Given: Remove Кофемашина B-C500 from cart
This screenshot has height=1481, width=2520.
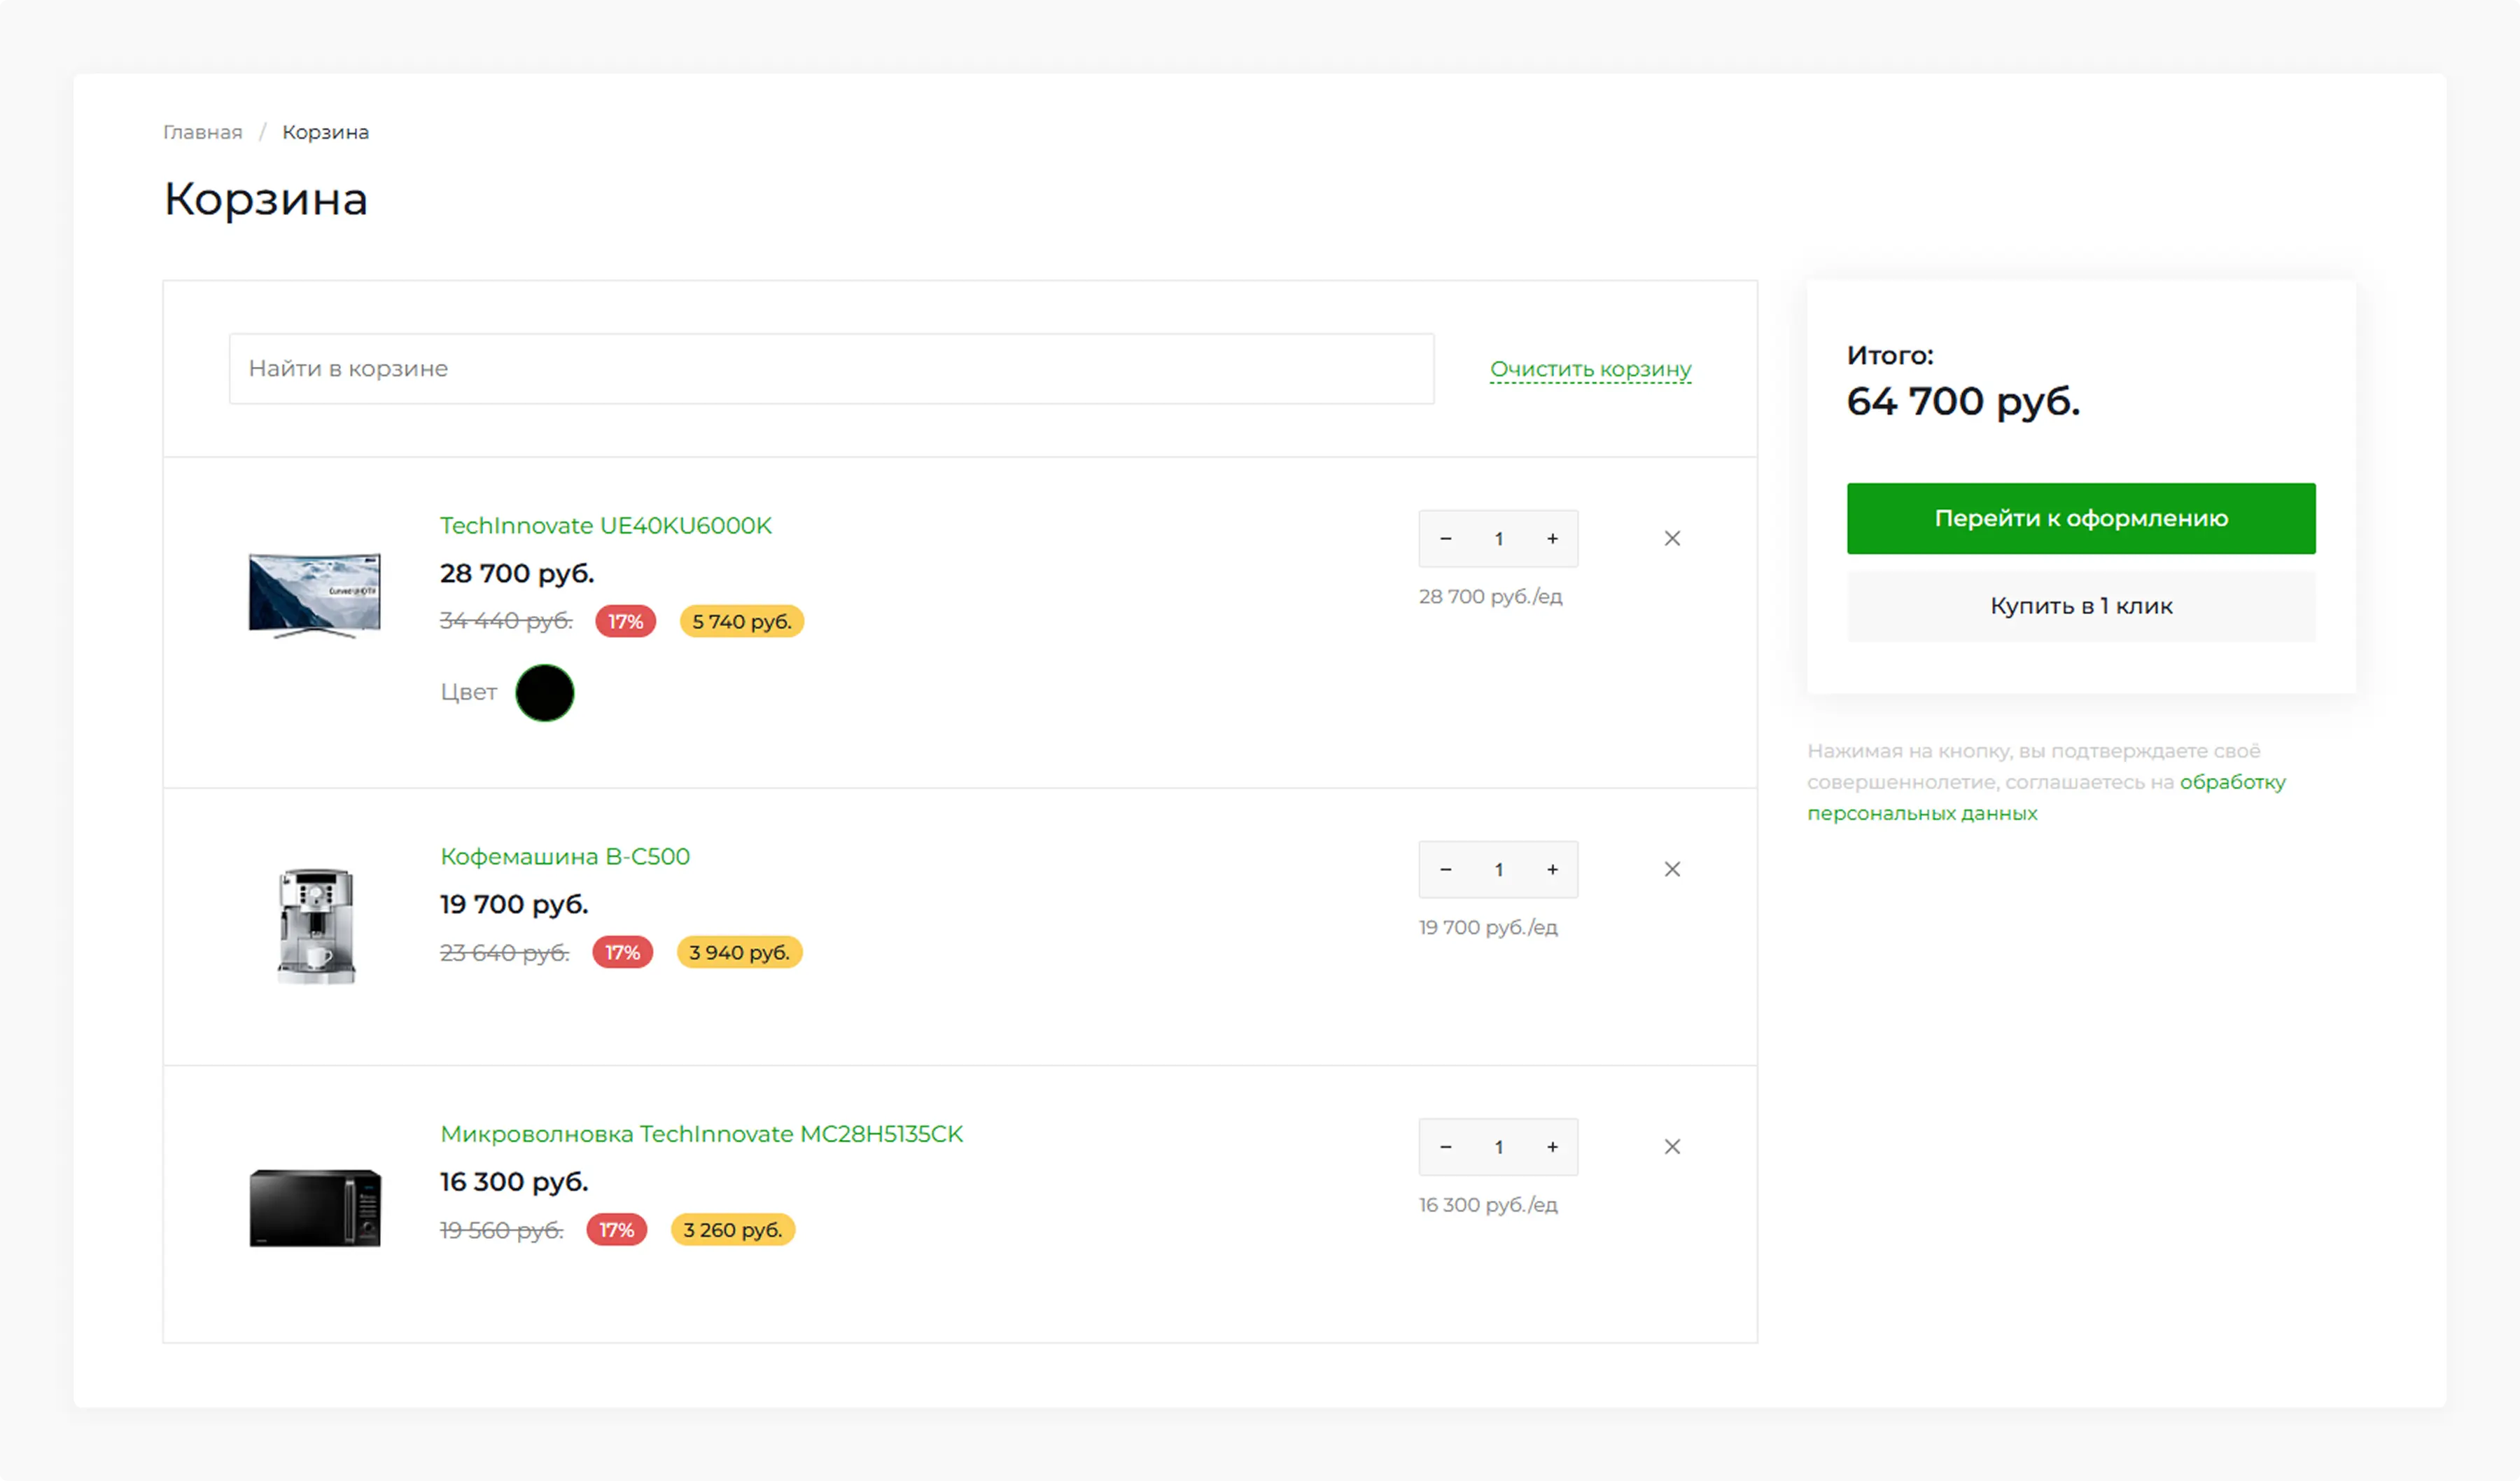Looking at the screenshot, I should point(1672,870).
